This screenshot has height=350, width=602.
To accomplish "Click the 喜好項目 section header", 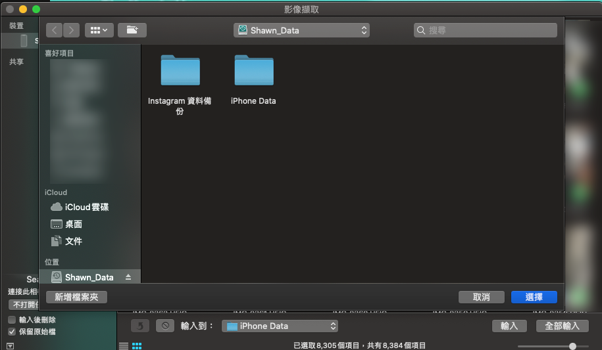I will [59, 53].
